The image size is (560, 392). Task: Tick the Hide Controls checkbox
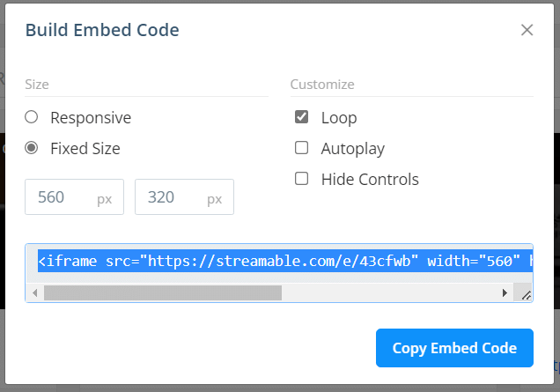[x=301, y=178]
